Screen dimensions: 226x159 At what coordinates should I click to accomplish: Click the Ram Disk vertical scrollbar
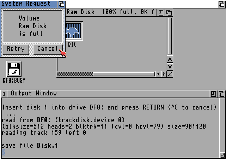click(170, 36)
